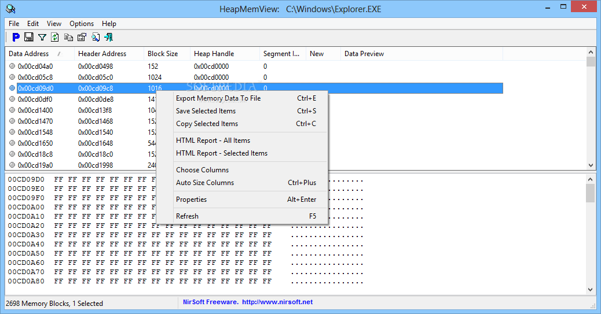
Task: Select header address 0x00cd0de8
Action: tap(96, 99)
